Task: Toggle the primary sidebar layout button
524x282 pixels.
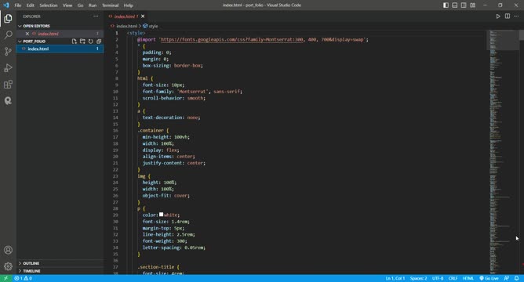Action: coord(446,5)
